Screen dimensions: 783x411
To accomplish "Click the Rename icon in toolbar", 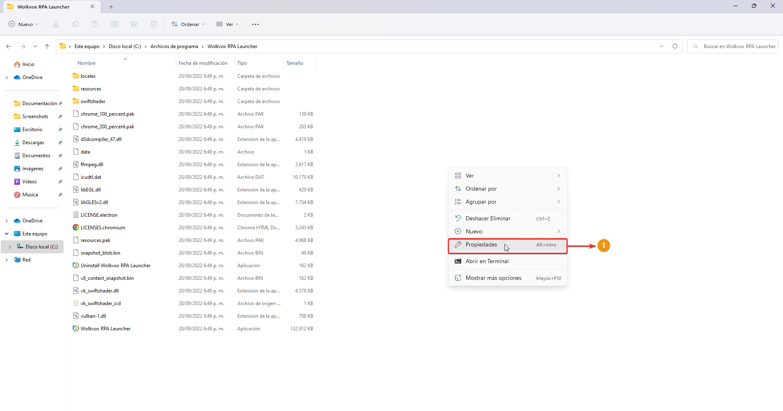I will 115,24.
